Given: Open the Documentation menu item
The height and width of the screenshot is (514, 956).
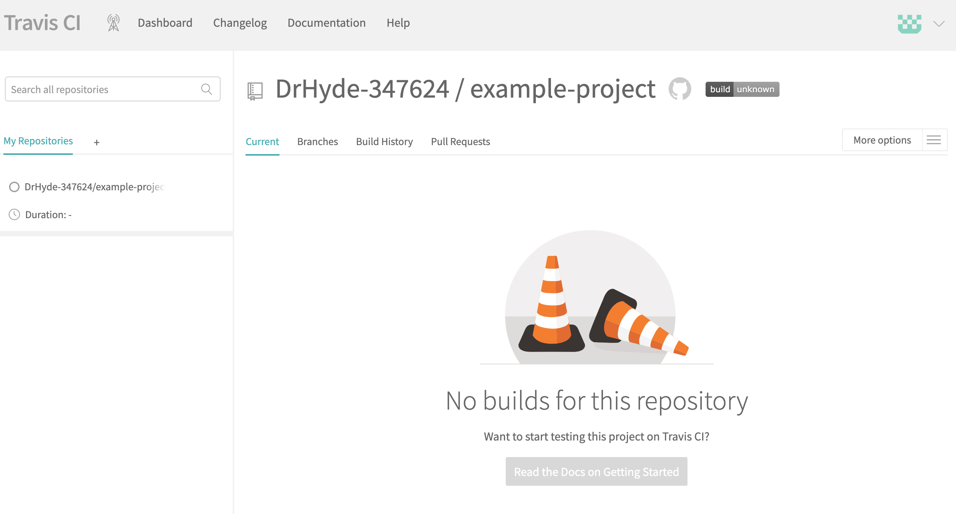Looking at the screenshot, I should coord(327,23).
